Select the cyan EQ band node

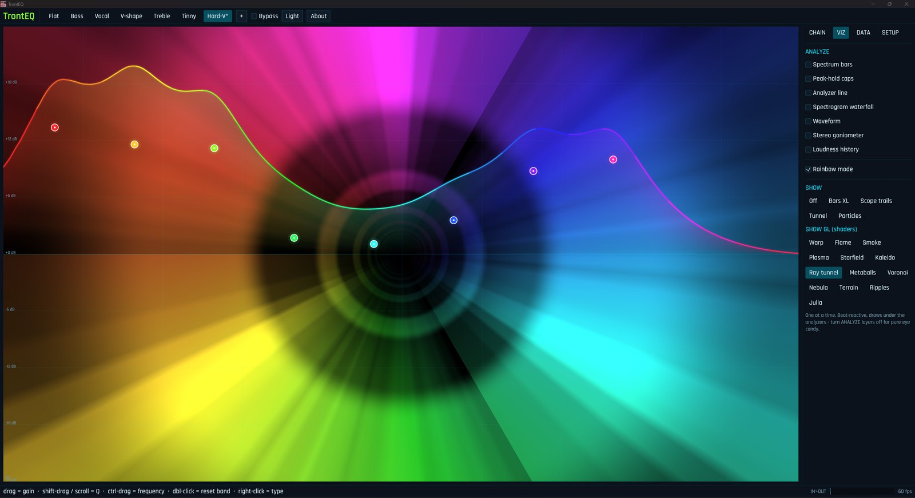(374, 244)
